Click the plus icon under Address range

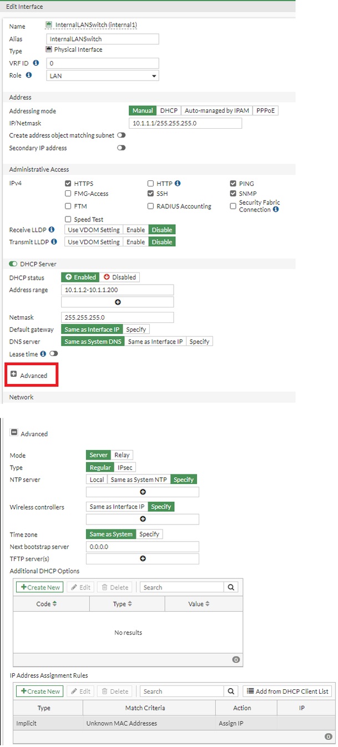click(x=118, y=302)
